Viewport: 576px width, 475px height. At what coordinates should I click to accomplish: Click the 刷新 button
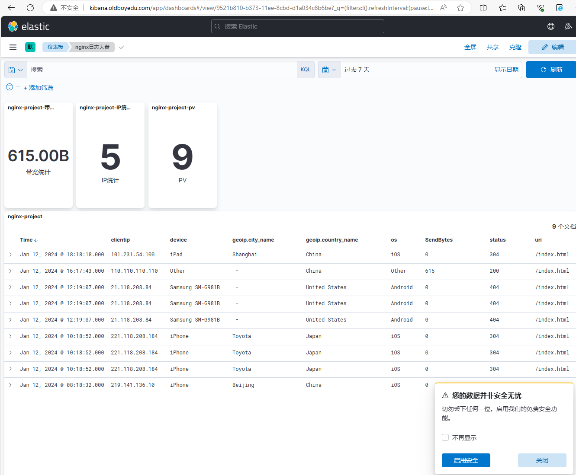pyautogui.click(x=551, y=70)
